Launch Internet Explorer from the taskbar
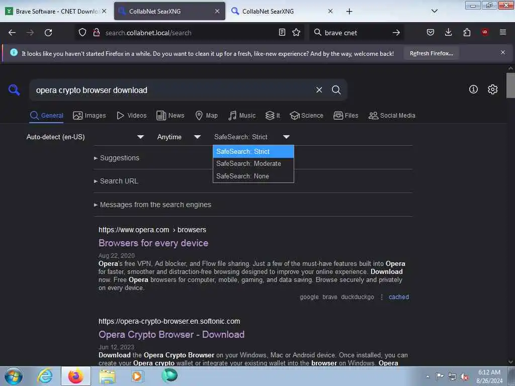Image resolution: width=515 pixels, height=386 pixels. 45,376
